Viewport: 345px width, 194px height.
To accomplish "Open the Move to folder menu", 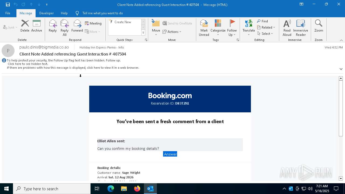I will point(156,28).
